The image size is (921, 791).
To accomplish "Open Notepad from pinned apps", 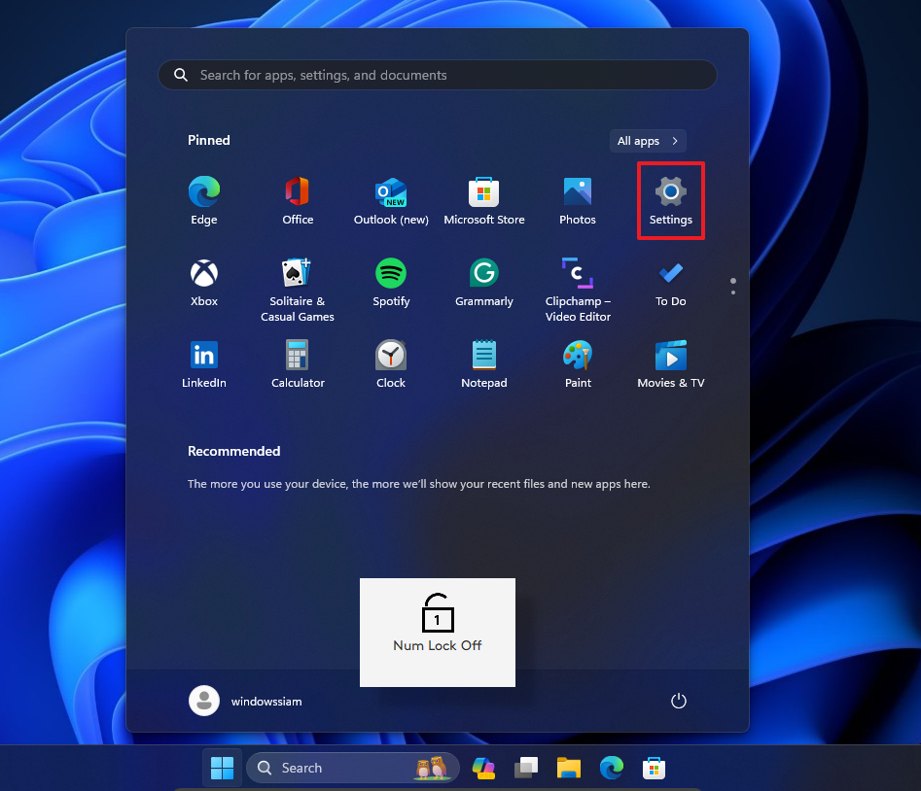I will [484, 364].
